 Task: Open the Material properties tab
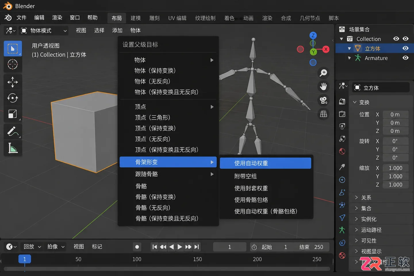(x=342, y=255)
